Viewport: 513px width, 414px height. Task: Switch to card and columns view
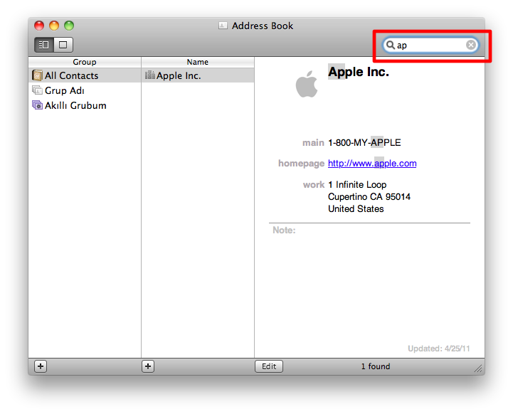(x=44, y=45)
